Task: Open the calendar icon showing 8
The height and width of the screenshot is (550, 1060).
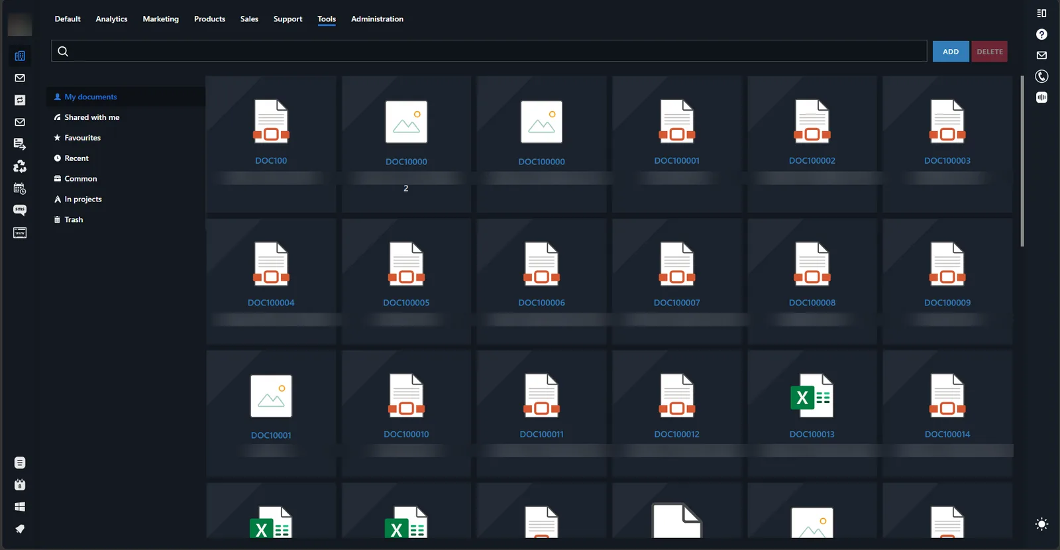Action: point(20,484)
